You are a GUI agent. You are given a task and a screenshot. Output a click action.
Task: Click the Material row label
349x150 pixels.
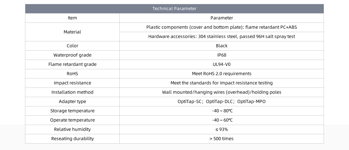(x=72, y=32)
